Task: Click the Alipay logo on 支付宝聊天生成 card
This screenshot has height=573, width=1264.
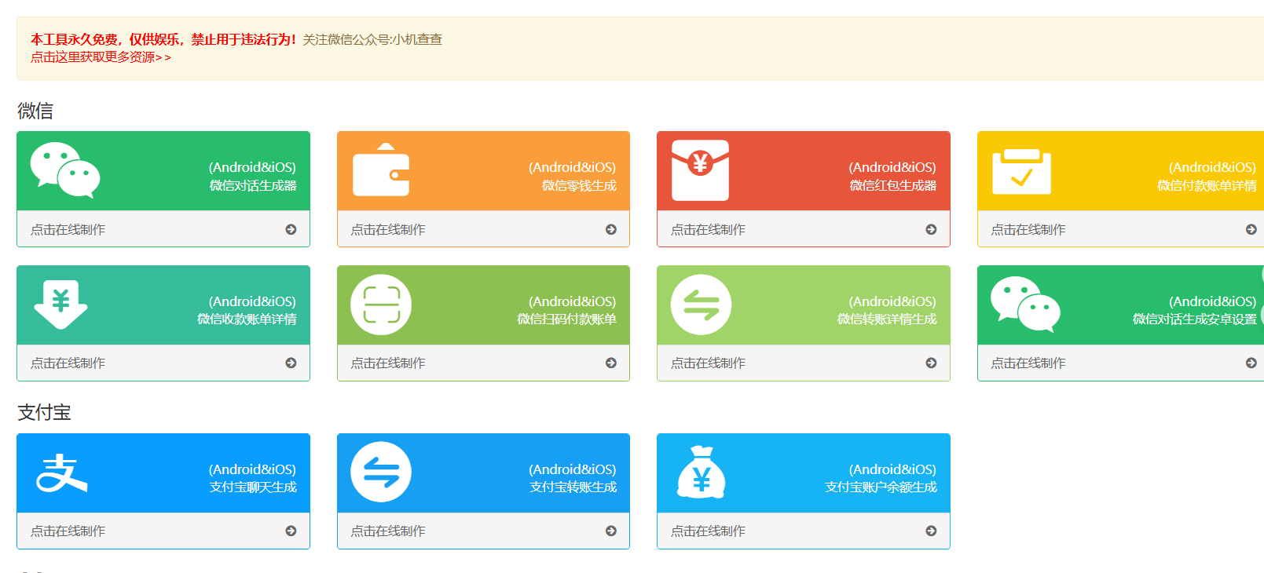Action: tap(61, 473)
